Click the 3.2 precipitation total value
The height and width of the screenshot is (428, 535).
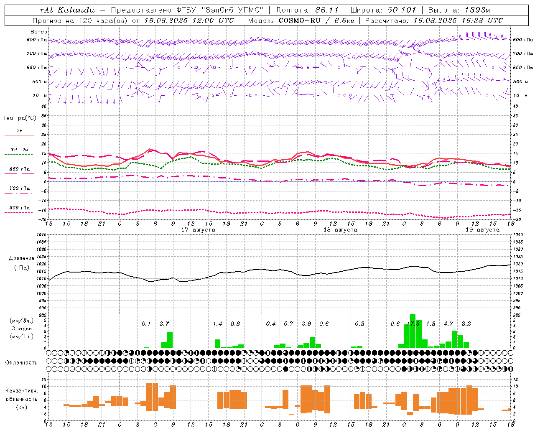click(466, 324)
